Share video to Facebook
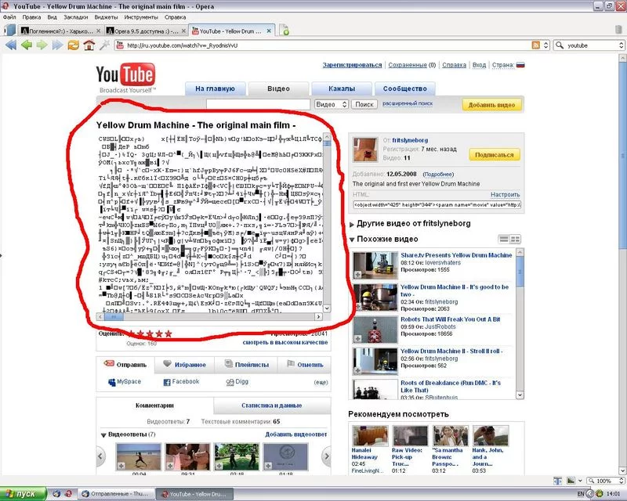 (x=181, y=382)
